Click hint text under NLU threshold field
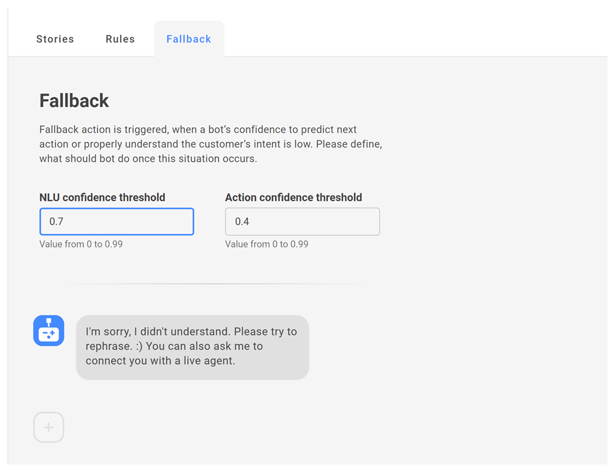The image size is (615, 472). 81,244
